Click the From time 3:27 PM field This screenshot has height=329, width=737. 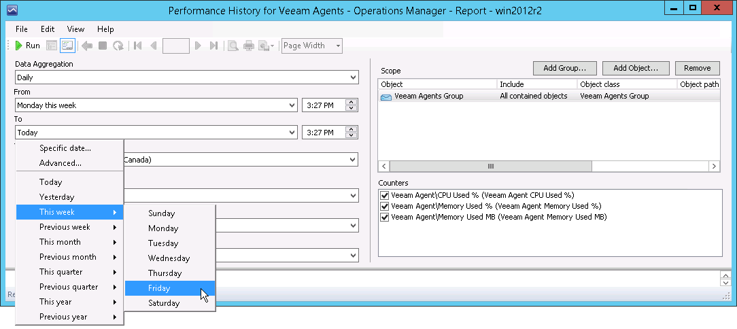click(x=324, y=105)
